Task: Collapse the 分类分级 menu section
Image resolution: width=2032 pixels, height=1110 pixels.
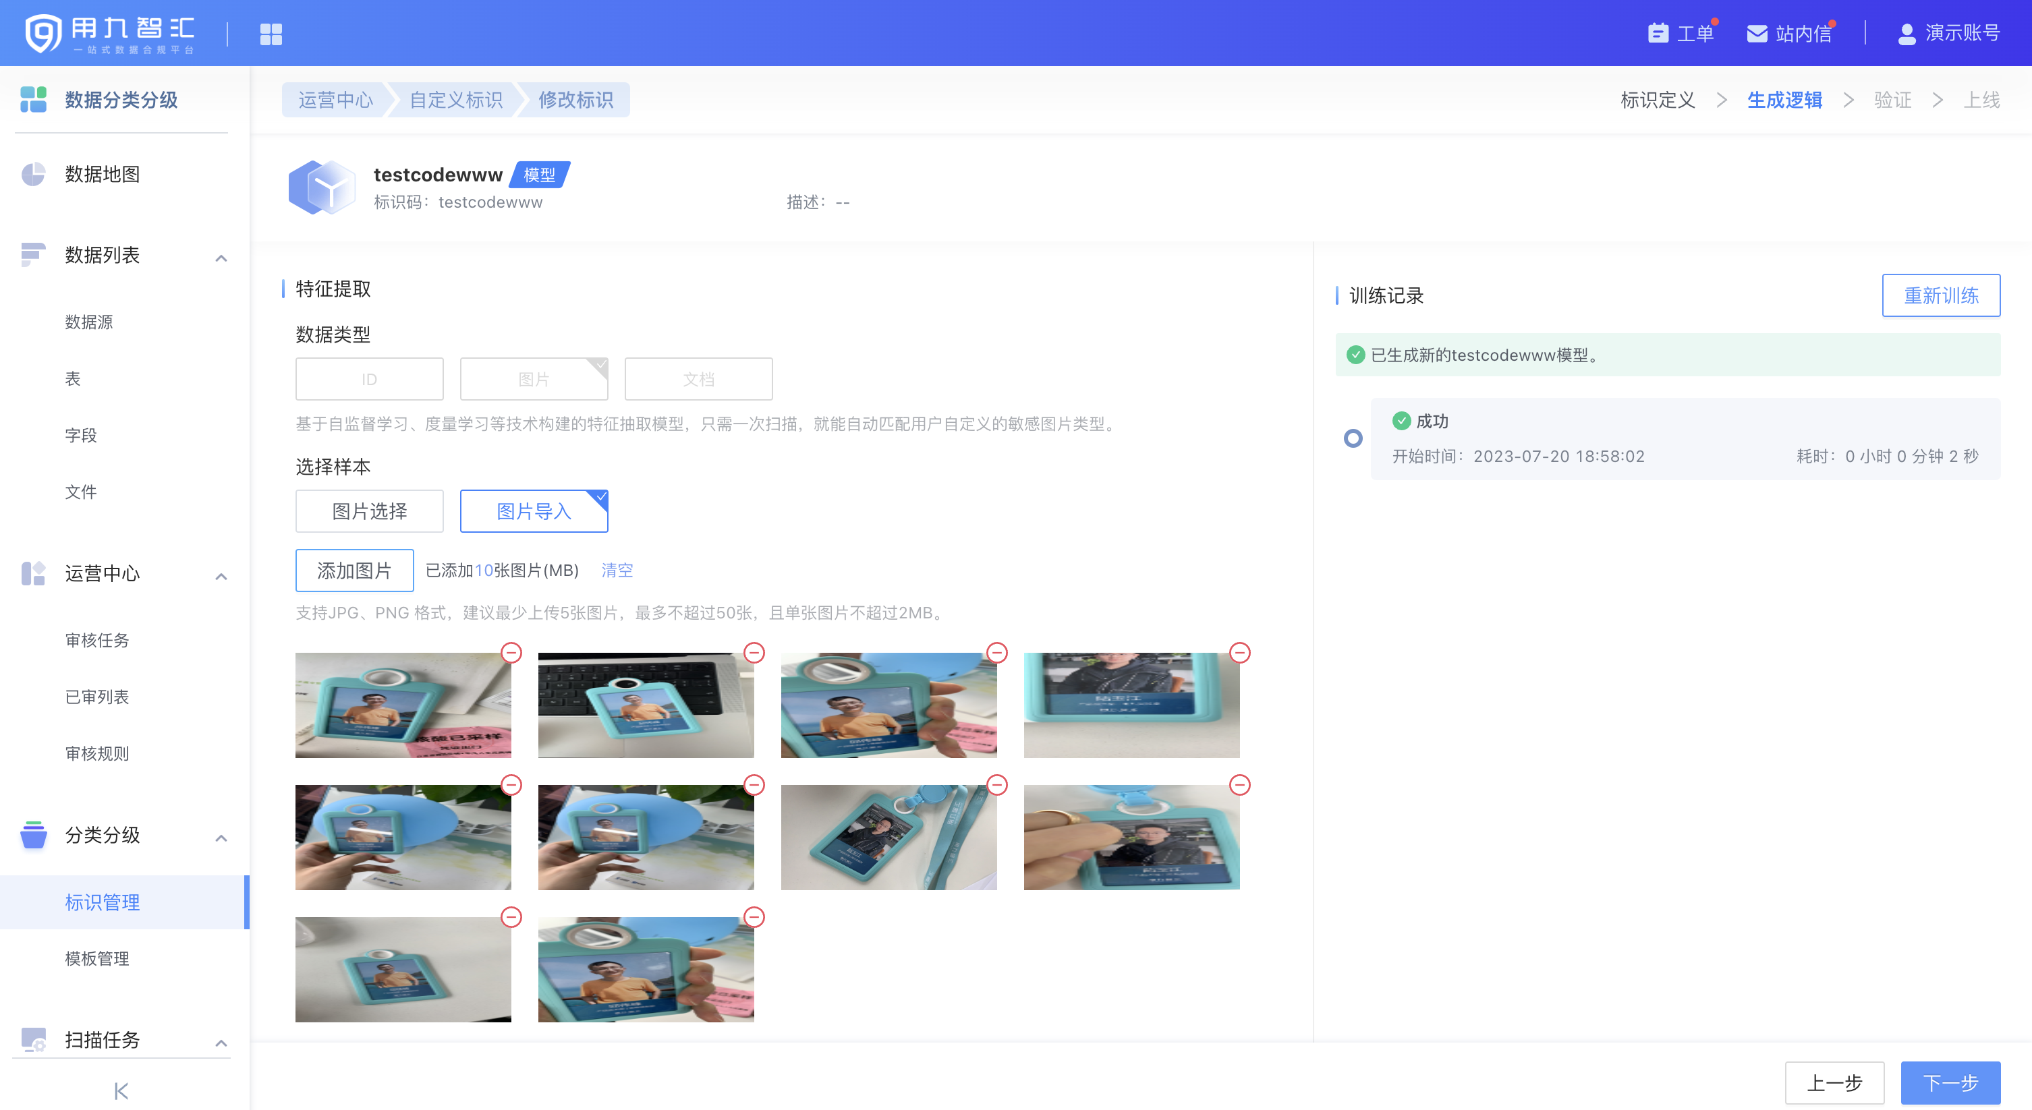Action: click(x=221, y=838)
